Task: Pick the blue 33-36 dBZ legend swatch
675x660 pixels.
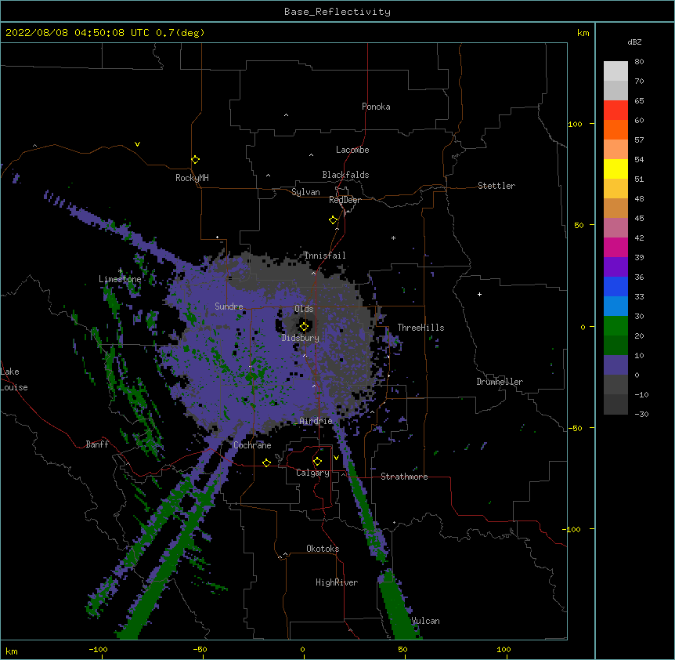Action: (x=615, y=286)
